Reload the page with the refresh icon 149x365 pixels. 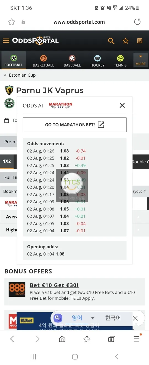click(137, 22)
